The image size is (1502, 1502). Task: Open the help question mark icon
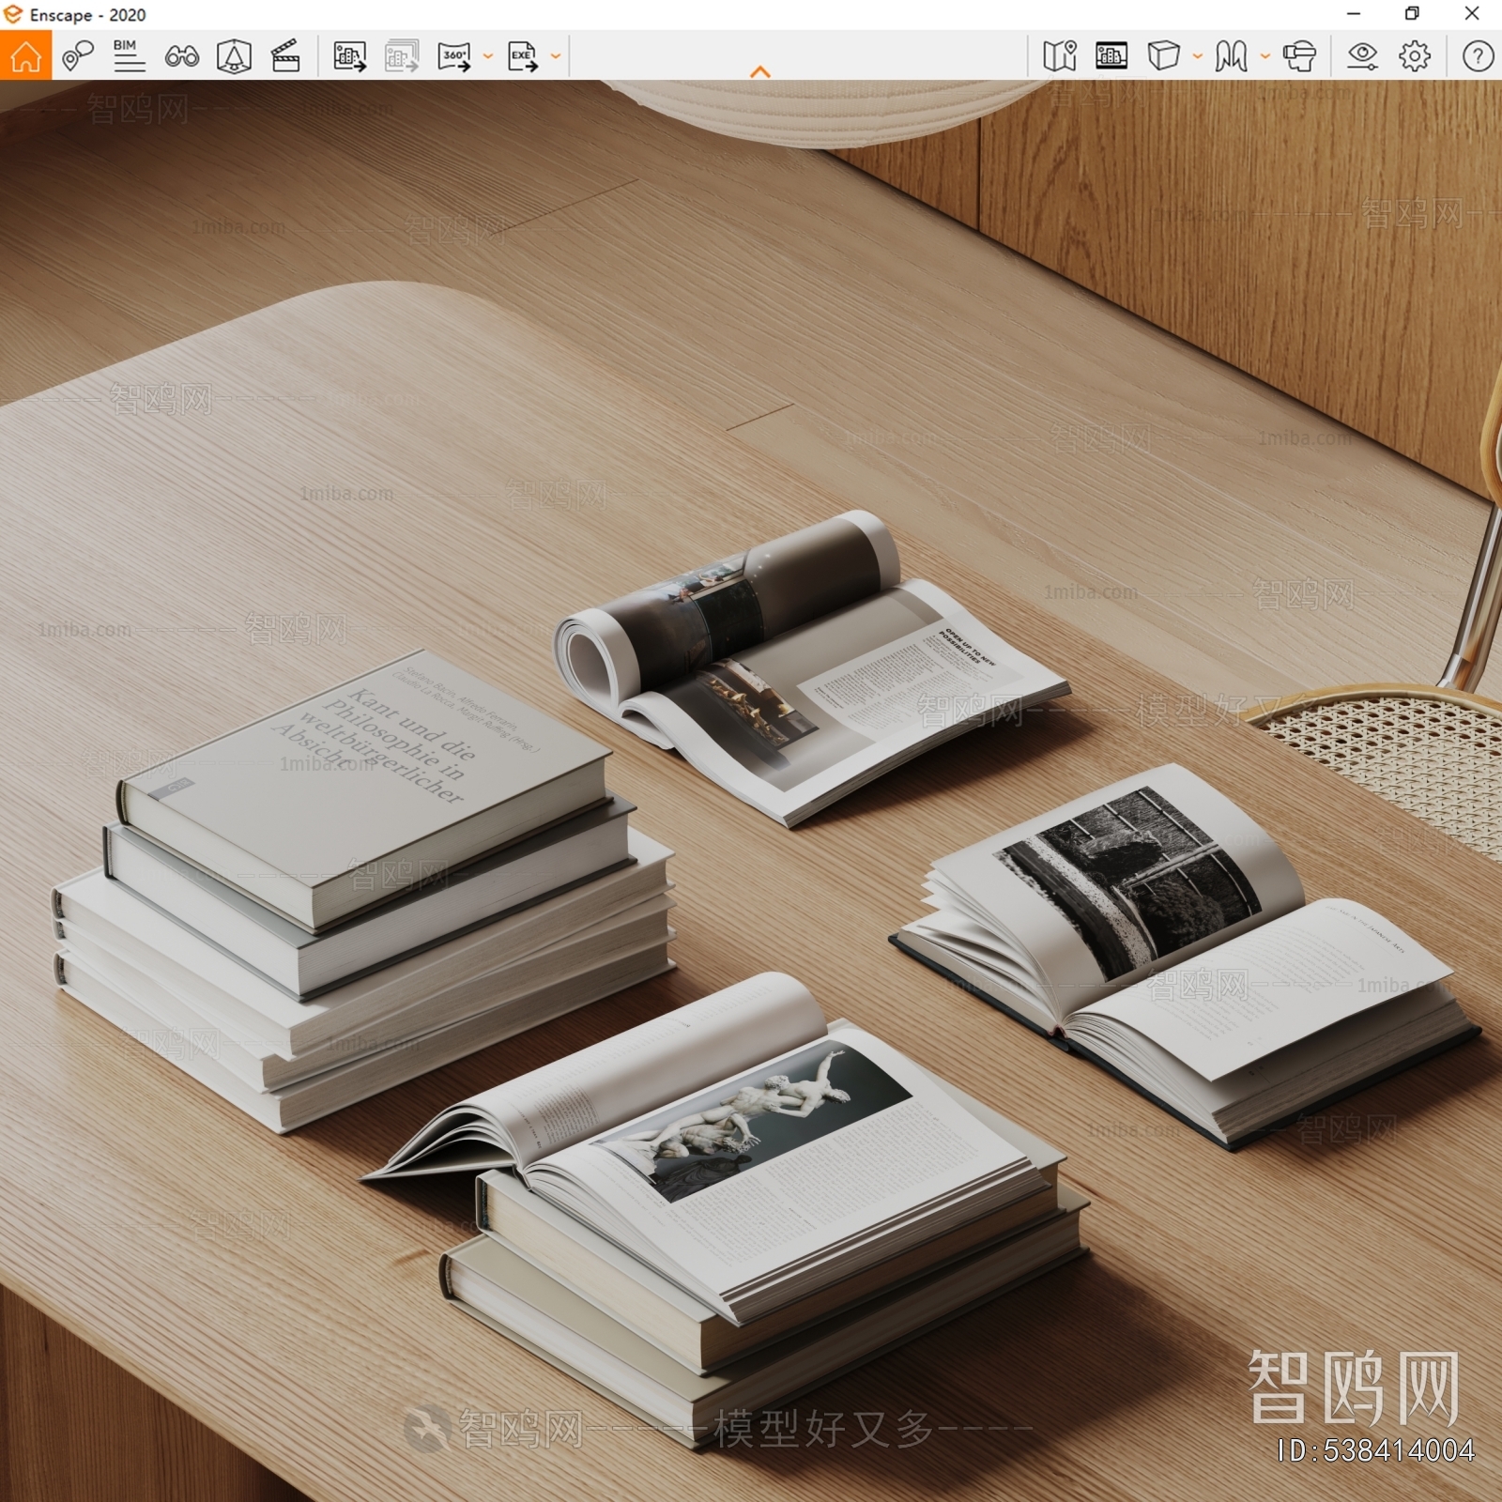[x=1478, y=56]
